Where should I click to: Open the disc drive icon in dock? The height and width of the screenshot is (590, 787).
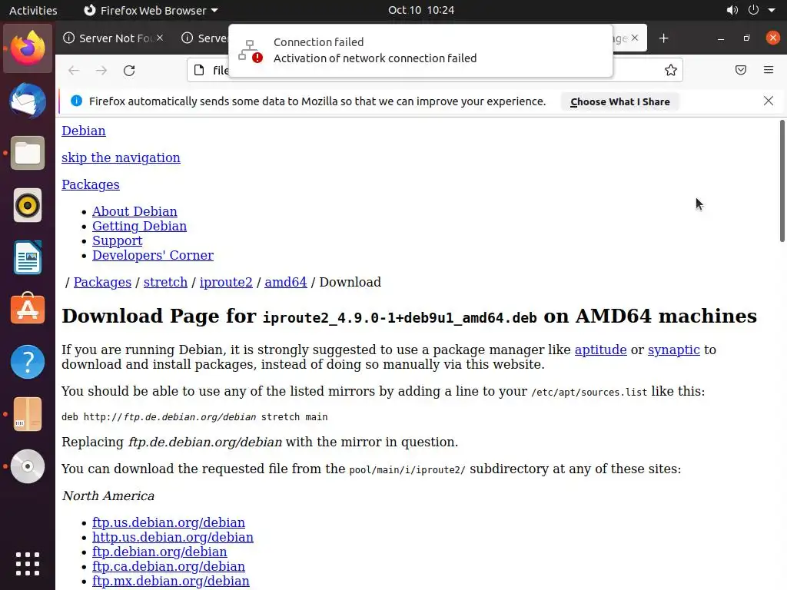pos(28,466)
